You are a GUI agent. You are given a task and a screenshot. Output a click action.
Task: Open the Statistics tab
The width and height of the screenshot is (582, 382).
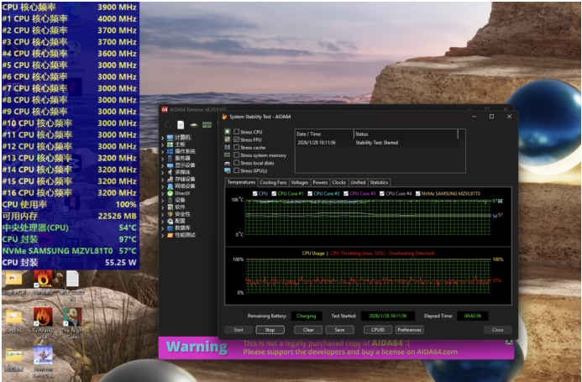(379, 182)
